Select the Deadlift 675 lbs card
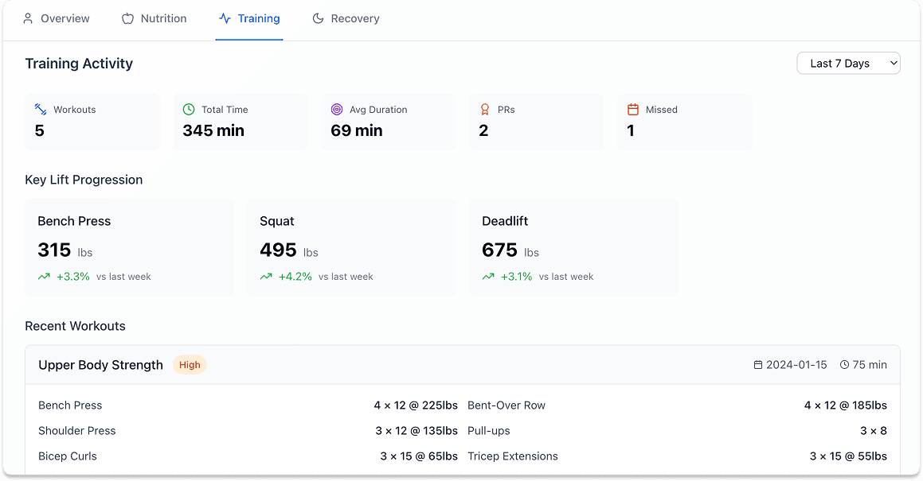923x481 pixels. coord(573,247)
